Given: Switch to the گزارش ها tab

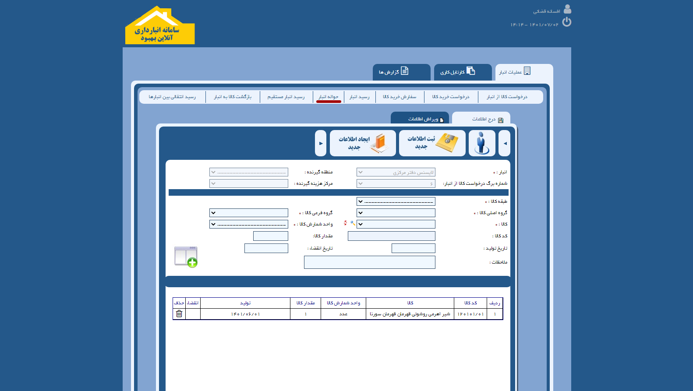Looking at the screenshot, I should coord(401,72).
